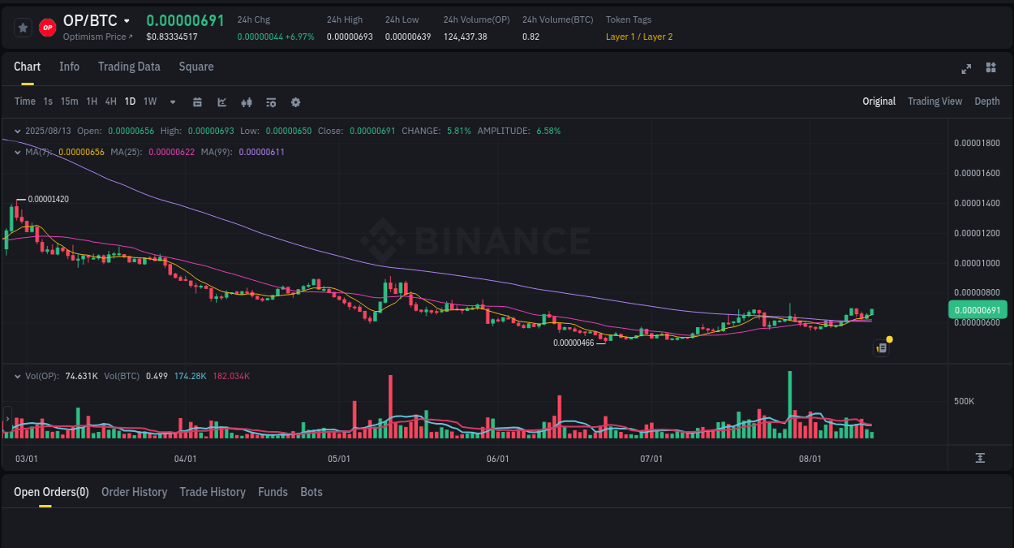
Task: Click the Layer 1 / Layer 2 tag
Action: coord(639,37)
